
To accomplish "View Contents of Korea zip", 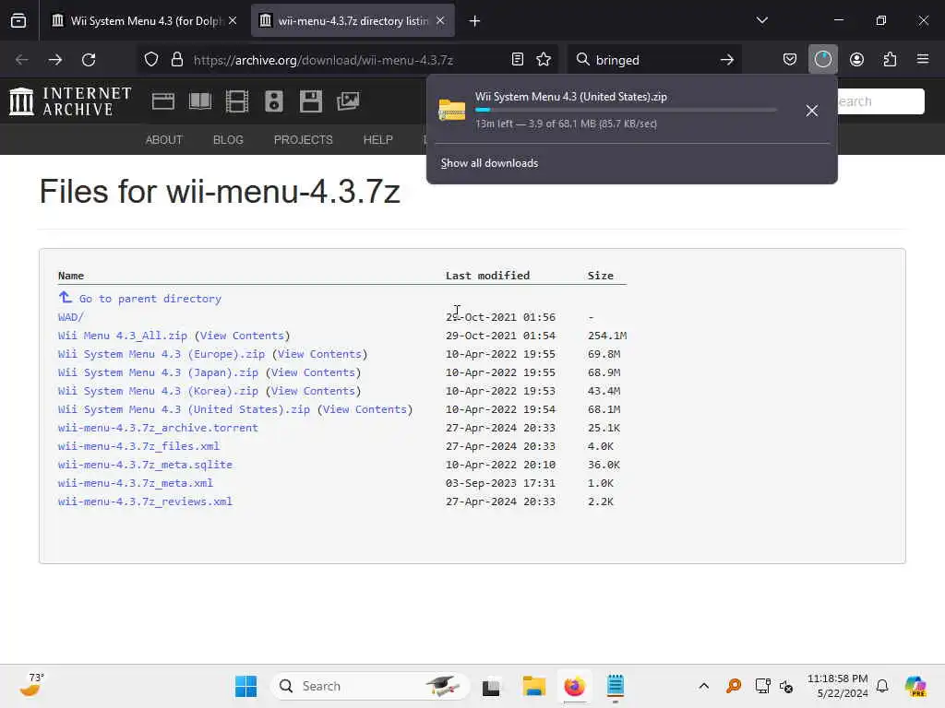I will point(313,391).
